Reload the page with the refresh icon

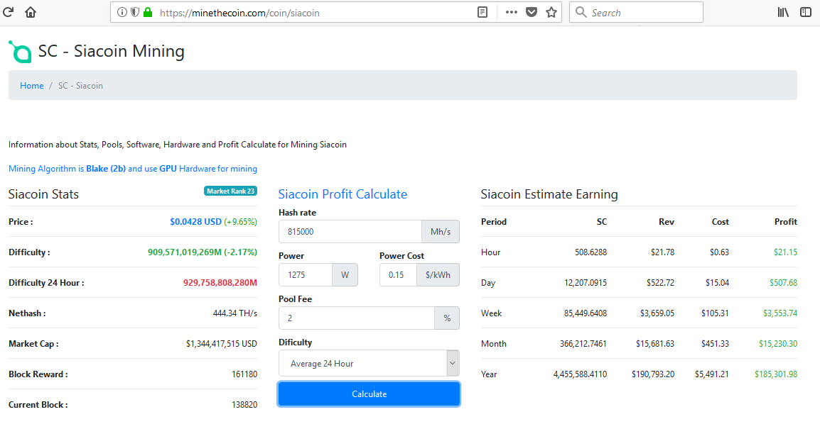(x=8, y=12)
